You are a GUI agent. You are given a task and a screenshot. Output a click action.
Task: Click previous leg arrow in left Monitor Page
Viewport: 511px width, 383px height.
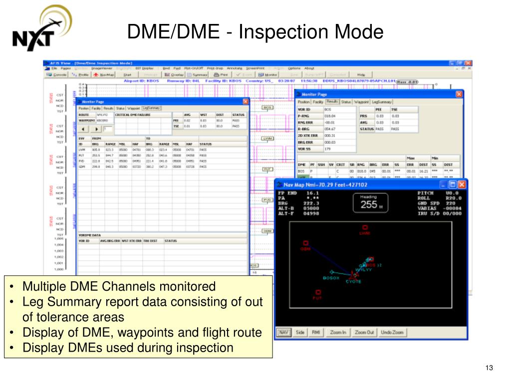point(83,129)
